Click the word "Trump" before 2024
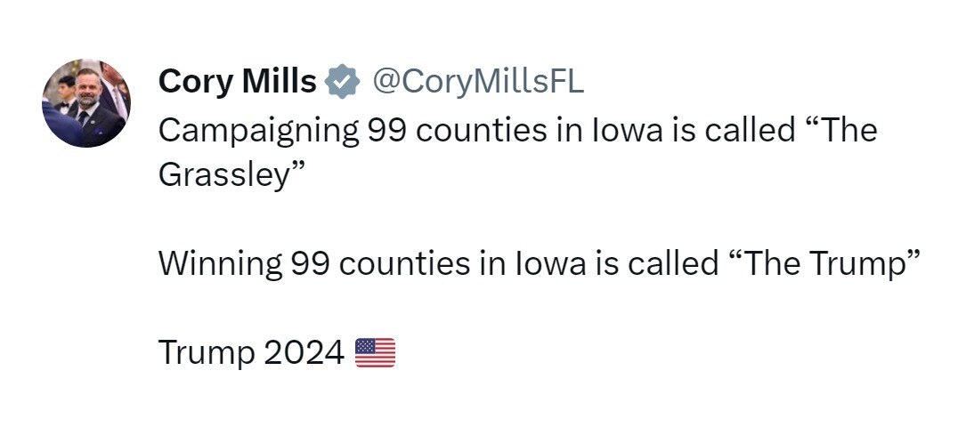 tap(206, 353)
